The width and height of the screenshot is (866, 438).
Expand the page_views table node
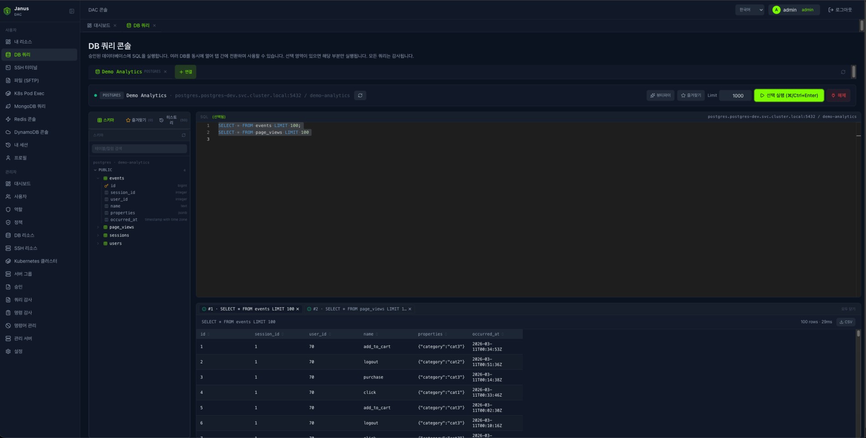click(x=98, y=227)
